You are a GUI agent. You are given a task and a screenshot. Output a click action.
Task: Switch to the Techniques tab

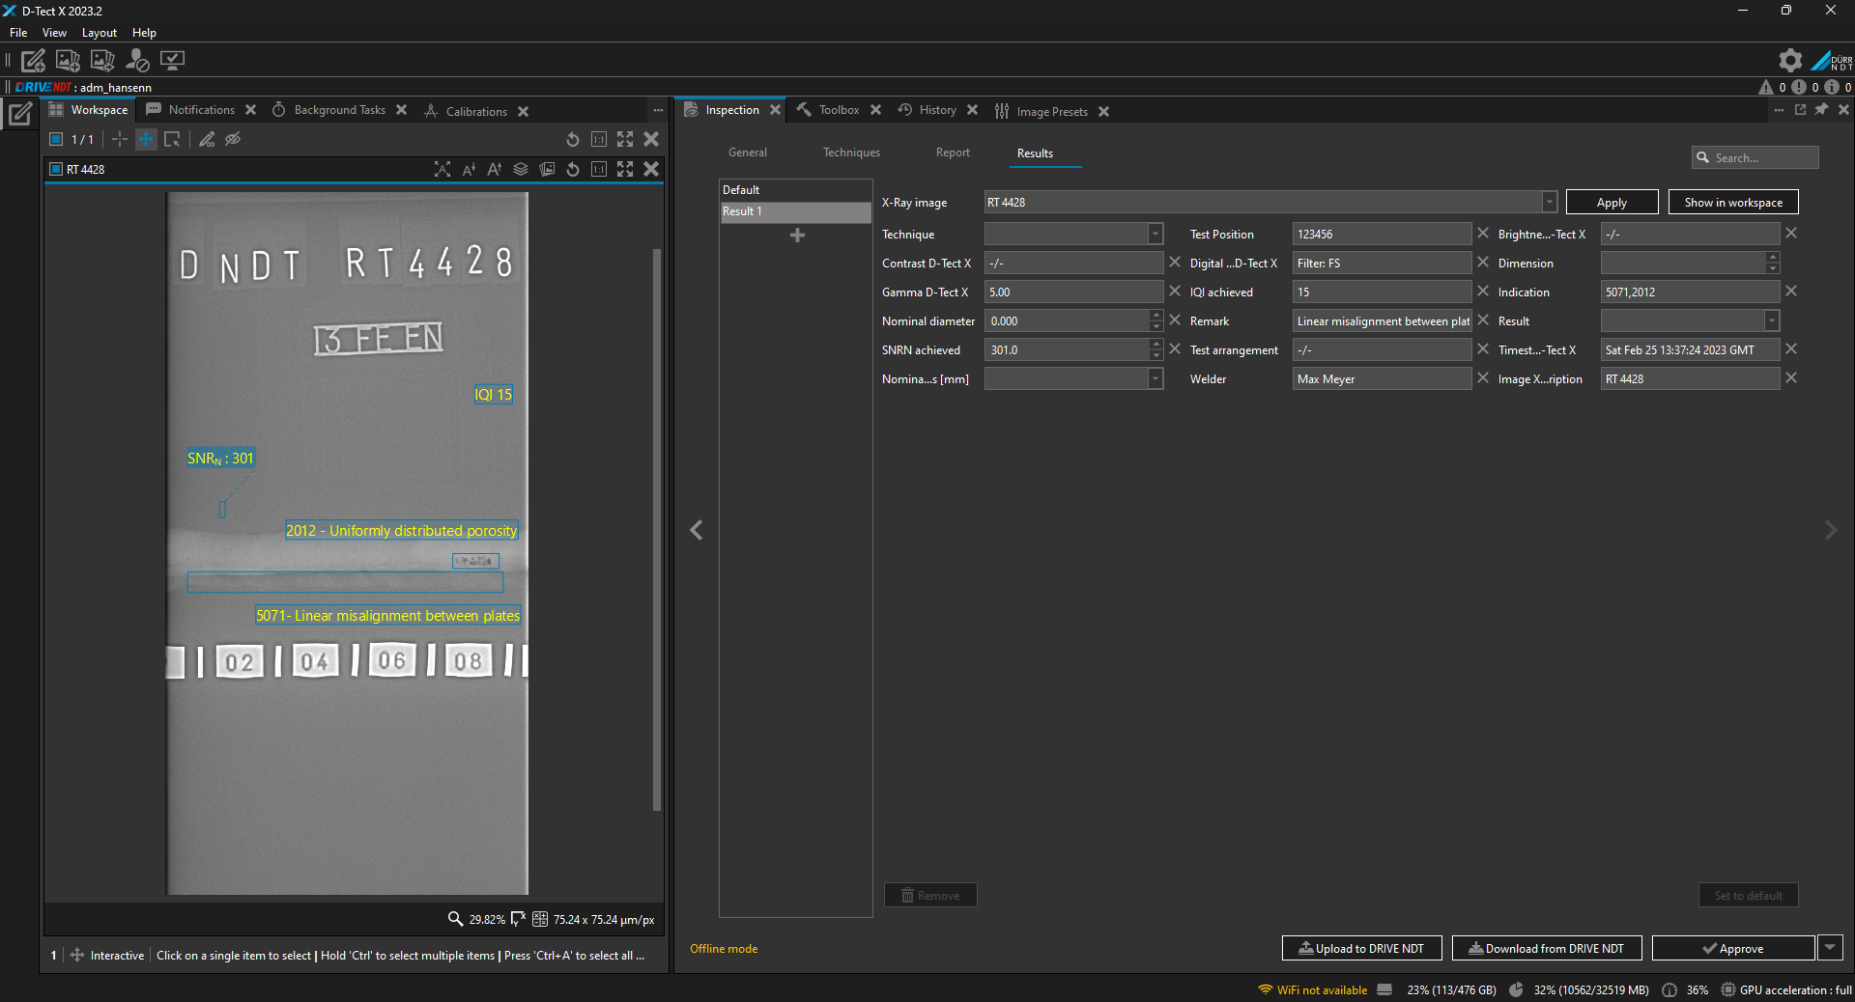[851, 153]
